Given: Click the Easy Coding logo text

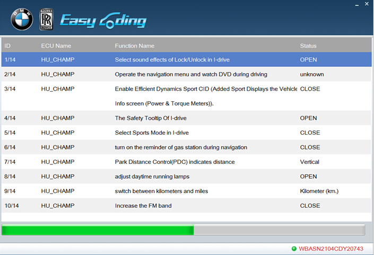Looking at the screenshot, I should 103,21.
